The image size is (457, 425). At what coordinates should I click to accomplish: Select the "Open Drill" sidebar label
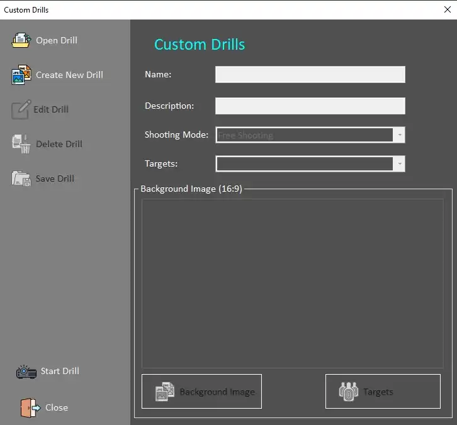(x=57, y=40)
